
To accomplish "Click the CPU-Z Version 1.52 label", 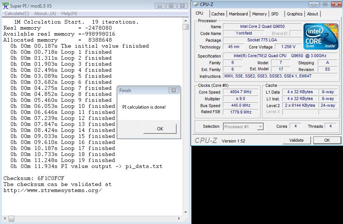I will pos(233,141).
